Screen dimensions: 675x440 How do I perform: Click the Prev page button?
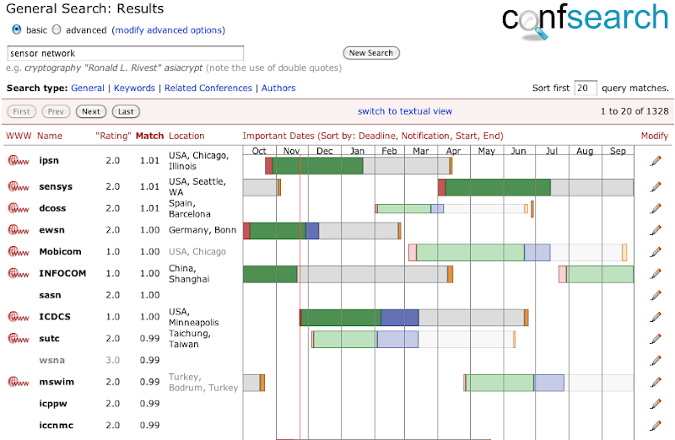click(x=56, y=111)
